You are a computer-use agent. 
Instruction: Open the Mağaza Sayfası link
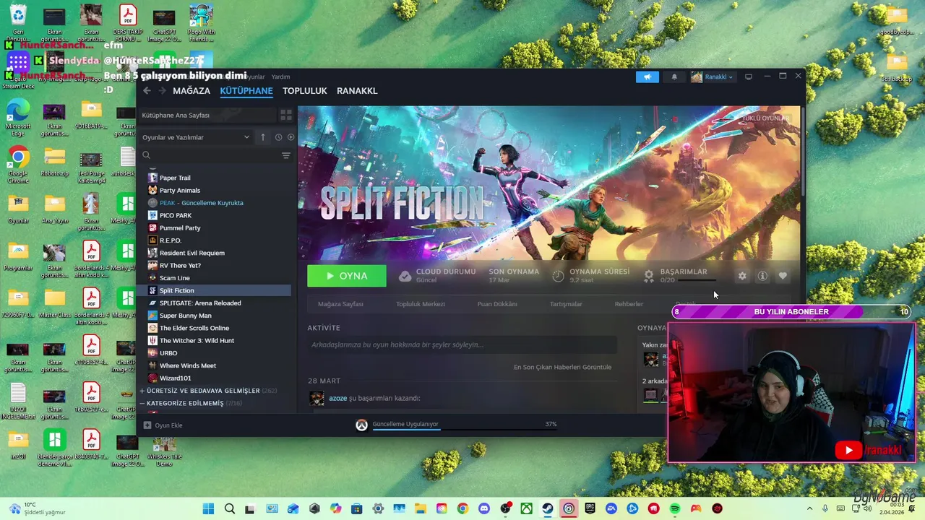(340, 304)
